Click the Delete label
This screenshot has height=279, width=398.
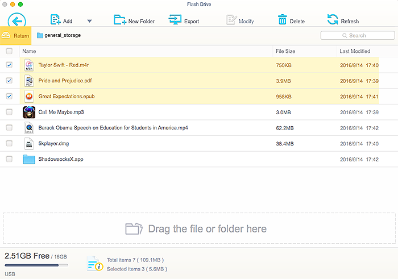pyautogui.click(x=297, y=21)
